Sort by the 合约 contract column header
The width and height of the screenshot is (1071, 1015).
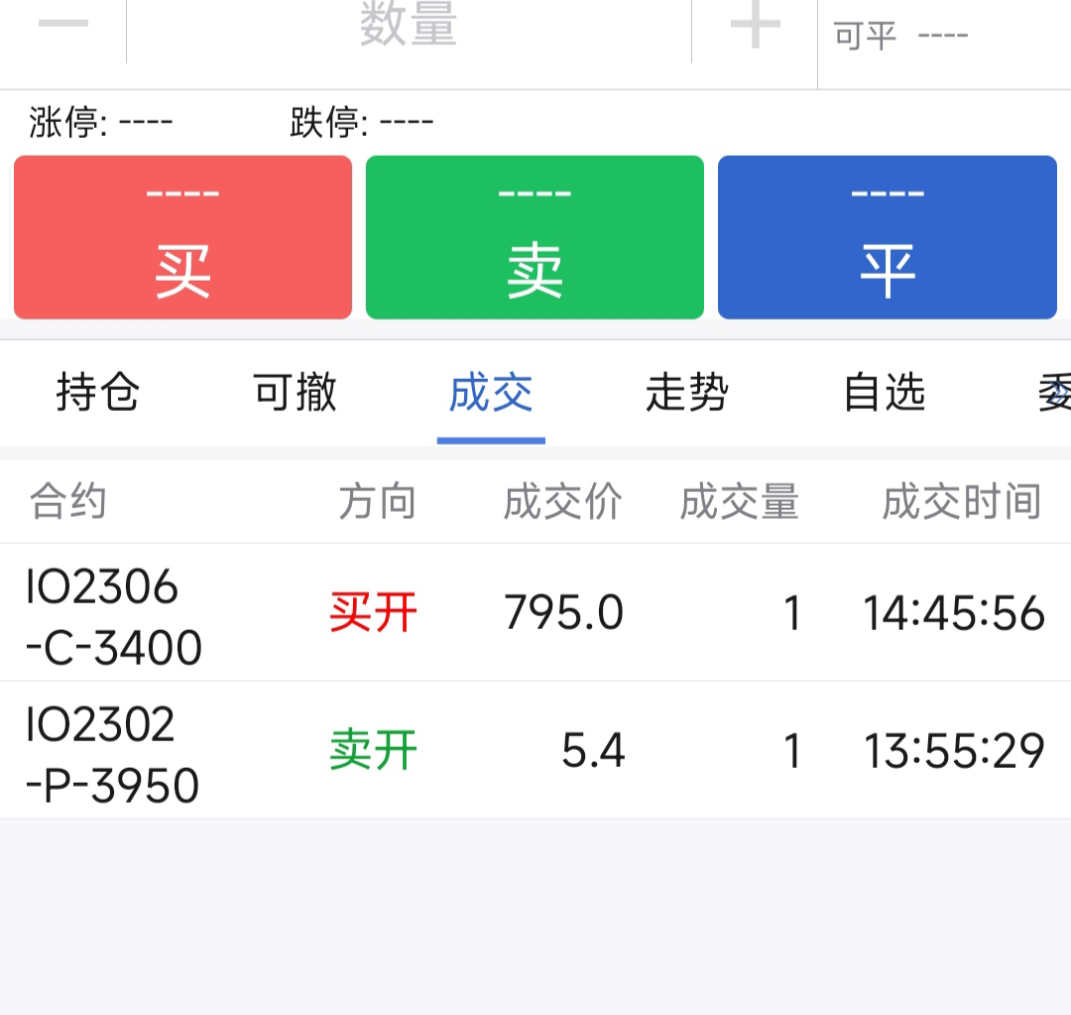(67, 502)
